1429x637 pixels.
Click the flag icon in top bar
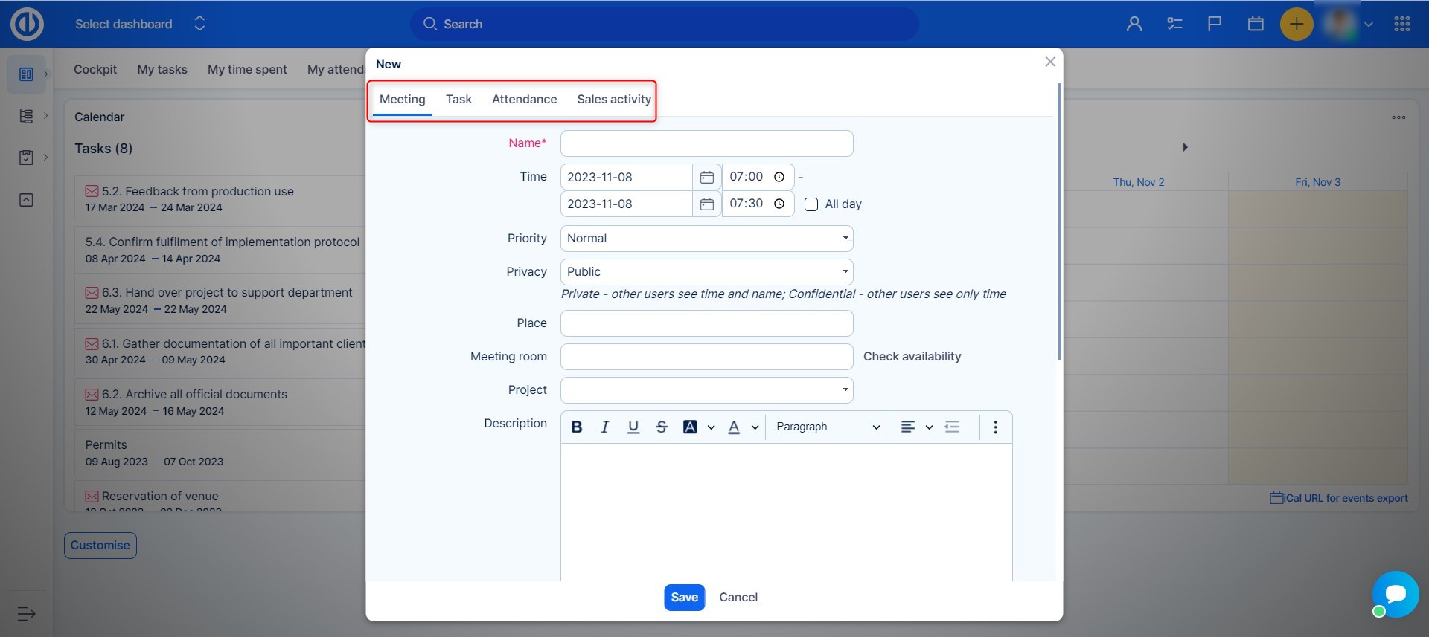click(x=1215, y=25)
